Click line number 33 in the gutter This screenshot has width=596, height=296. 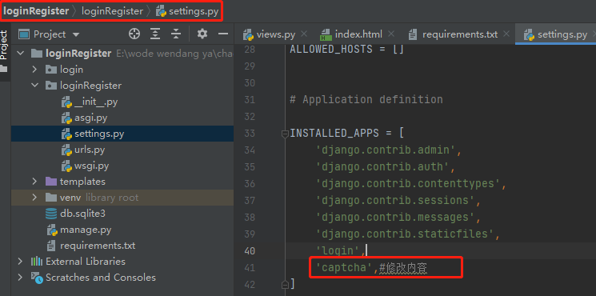[x=250, y=134]
